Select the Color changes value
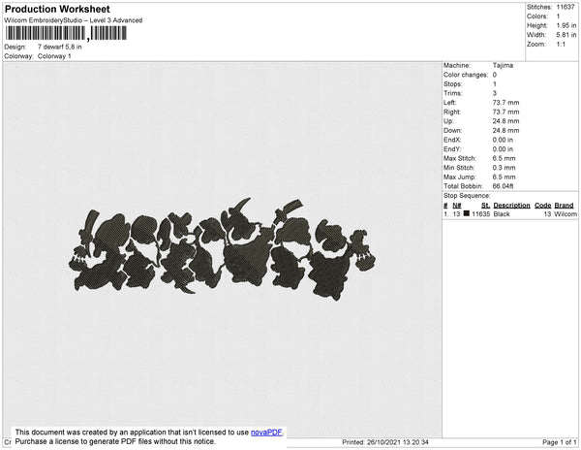This screenshot has width=581, height=450. coord(494,75)
